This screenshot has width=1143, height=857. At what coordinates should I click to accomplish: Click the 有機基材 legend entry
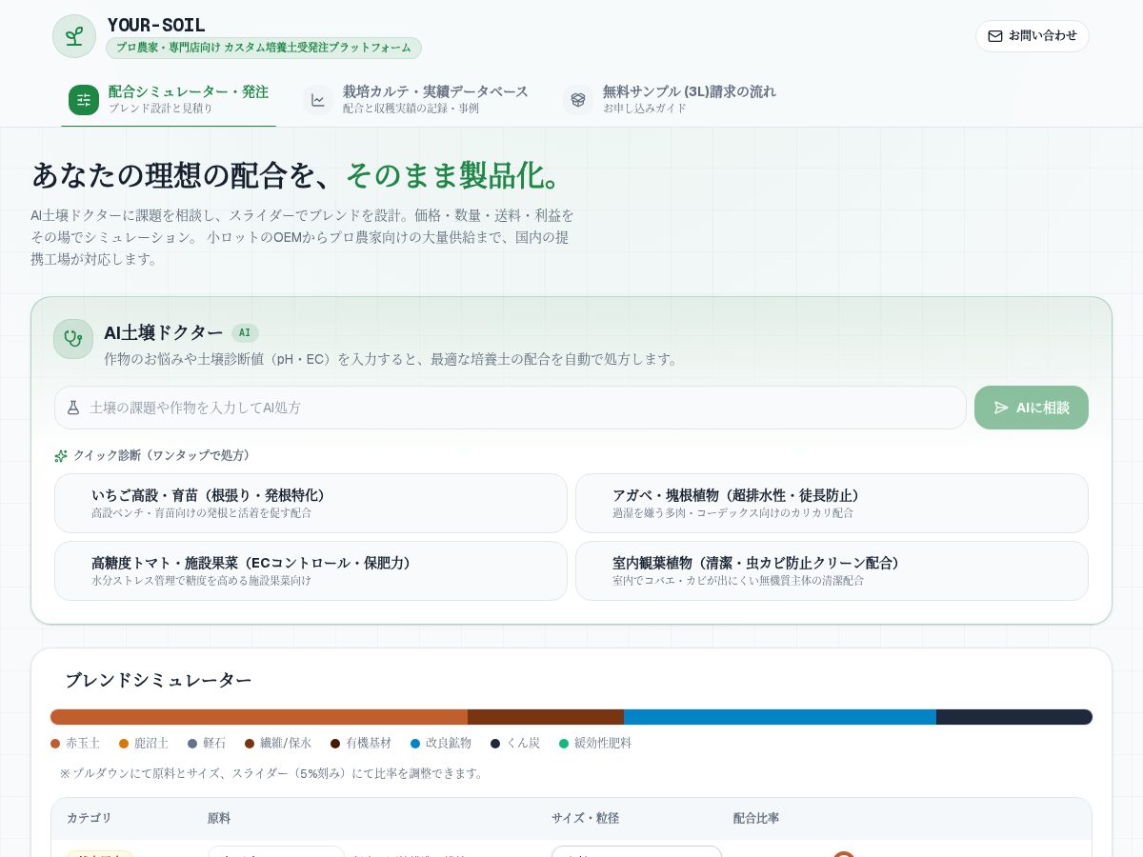tap(361, 743)
